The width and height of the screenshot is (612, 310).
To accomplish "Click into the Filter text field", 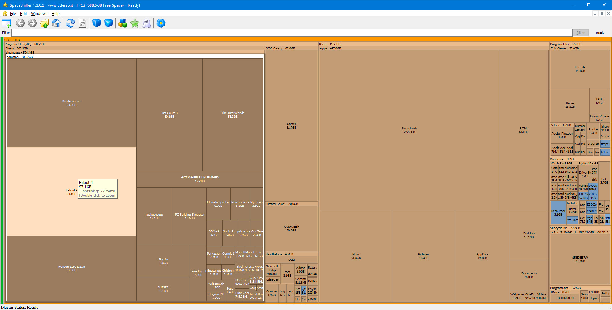I will click(x=292, y=33).
